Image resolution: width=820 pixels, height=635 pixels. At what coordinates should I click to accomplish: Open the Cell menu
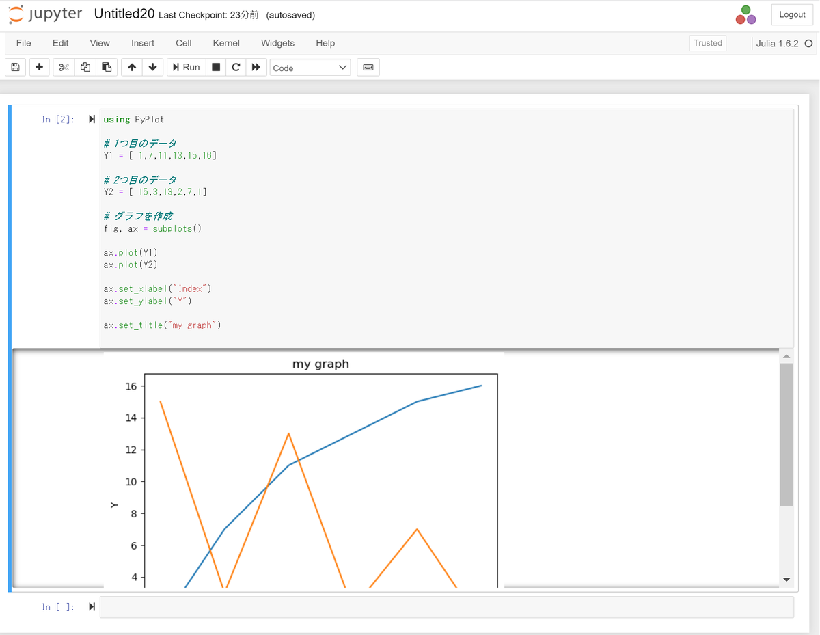[184, 43]
